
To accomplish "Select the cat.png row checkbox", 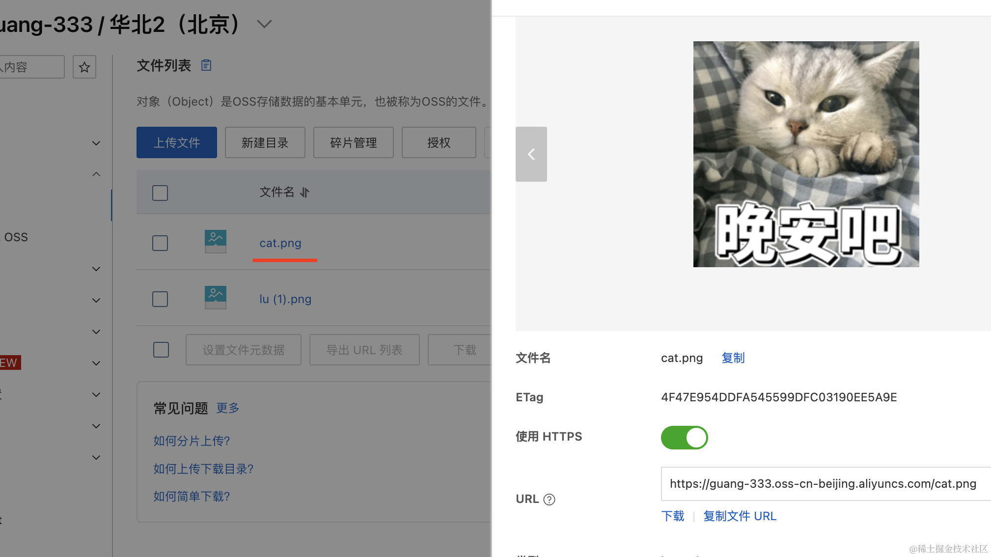I will [160, 243].
